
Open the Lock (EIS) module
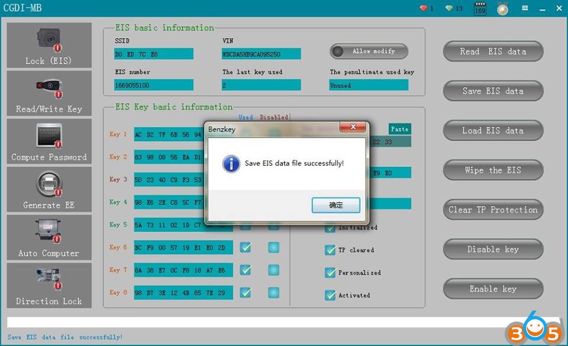click(49, 46)
